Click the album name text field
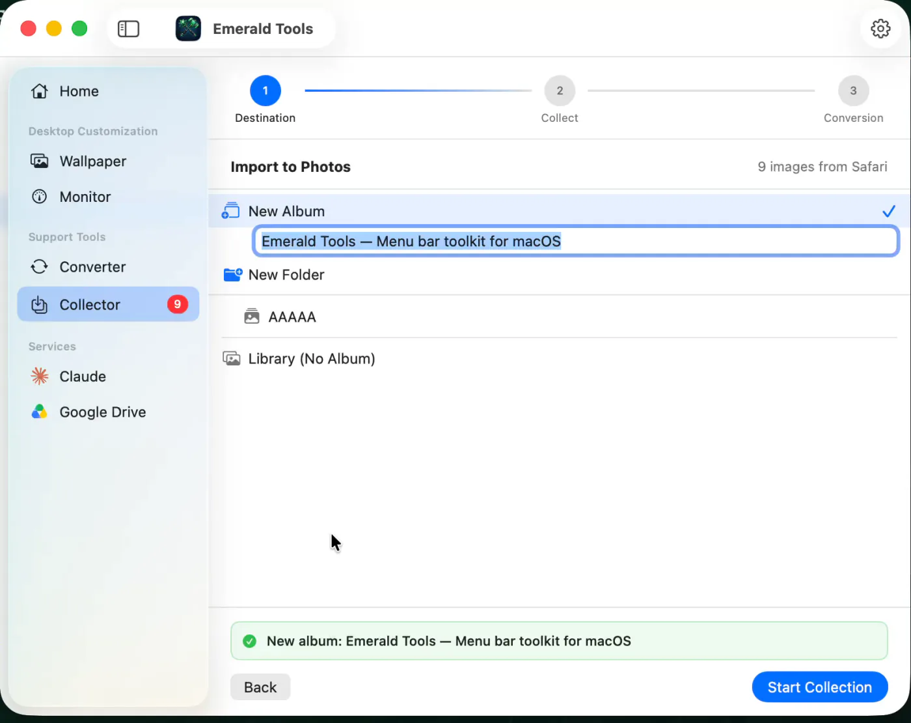The height and width of the screenshot is (723, 911). pyautogui.click(x=576, y=241)
